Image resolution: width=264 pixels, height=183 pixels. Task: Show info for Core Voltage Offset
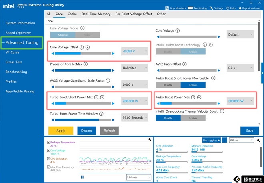pos(82,47)
